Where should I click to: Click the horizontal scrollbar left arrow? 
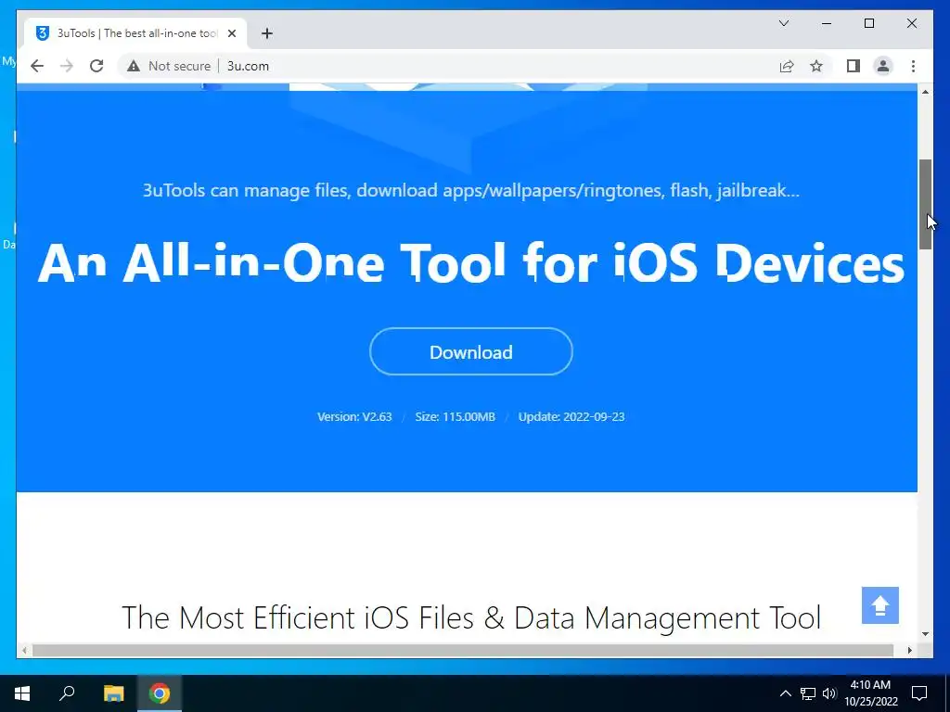24,650
